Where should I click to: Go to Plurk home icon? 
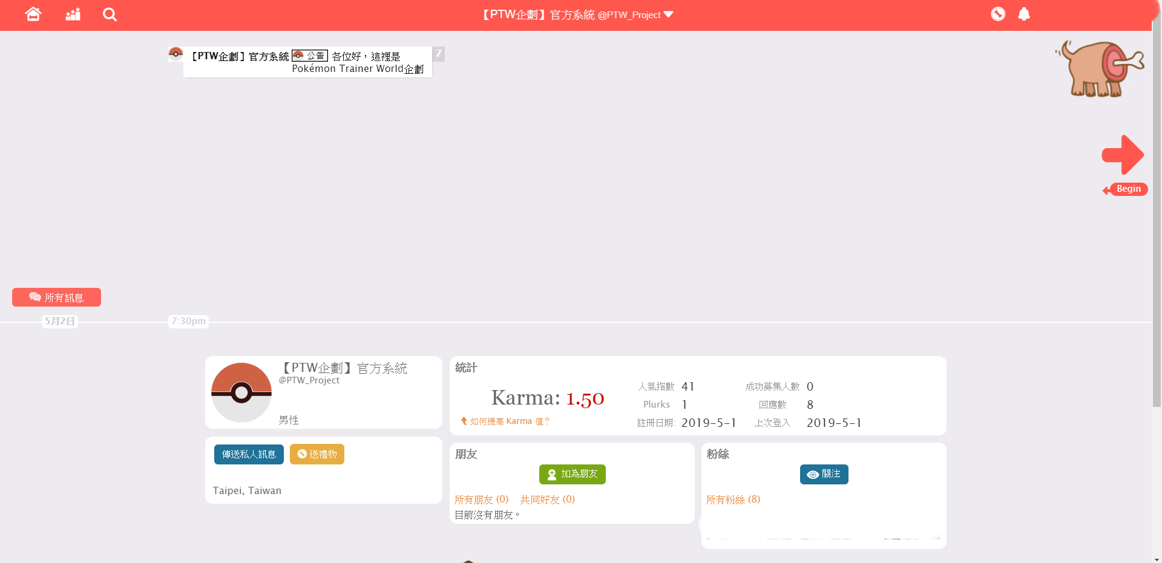33,15
